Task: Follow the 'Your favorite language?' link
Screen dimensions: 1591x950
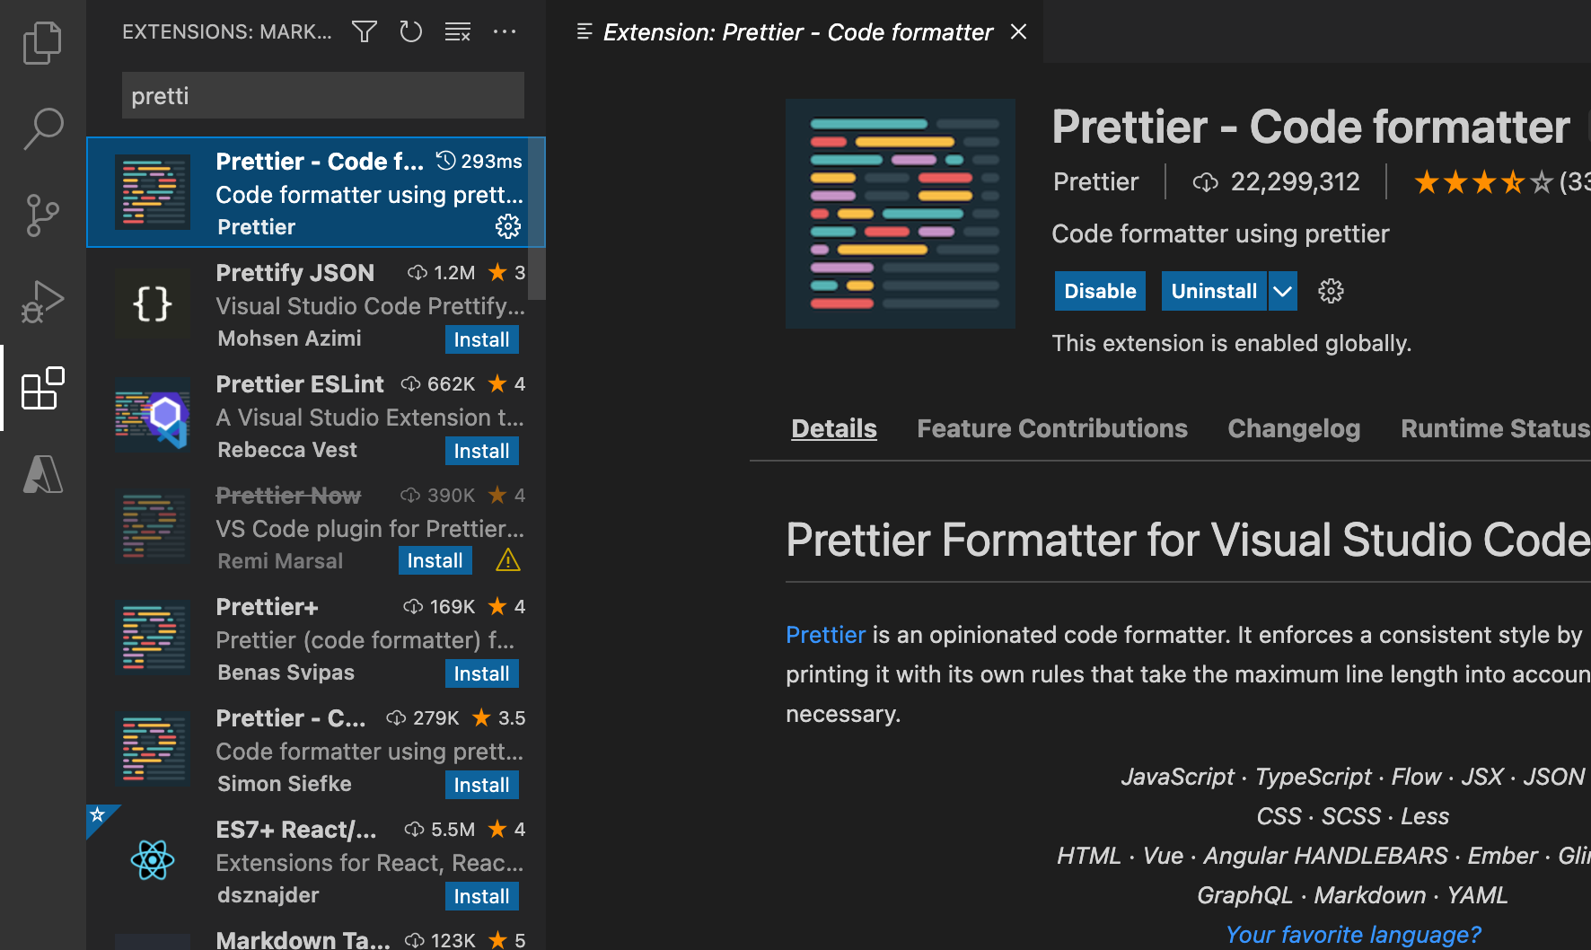Action: 1353,935
